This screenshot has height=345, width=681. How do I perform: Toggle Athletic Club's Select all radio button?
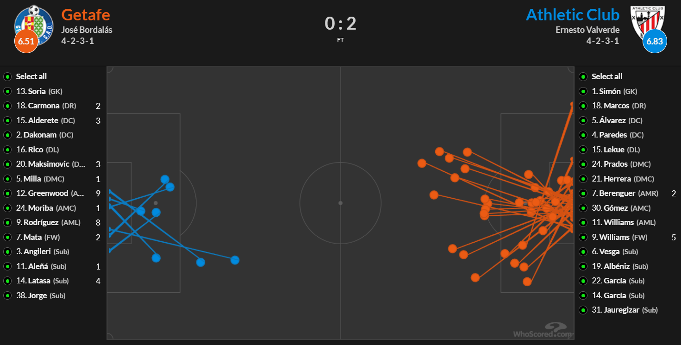pyautogui.click(x=583, y=76)
